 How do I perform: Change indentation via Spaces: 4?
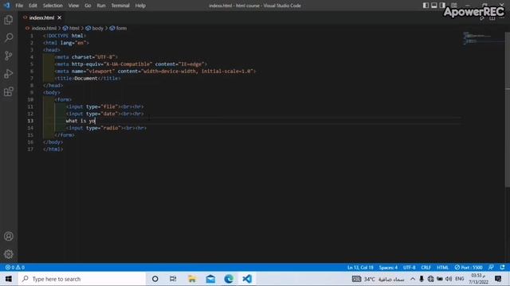pyautogui.click(x=388, y=267)
